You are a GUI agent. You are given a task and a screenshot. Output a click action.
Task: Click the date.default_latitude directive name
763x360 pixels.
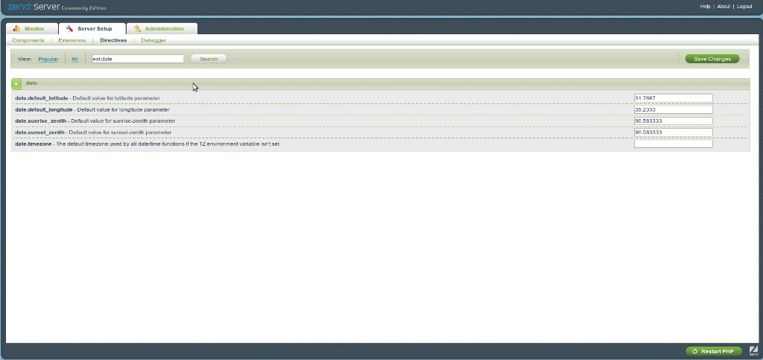[42, 98]
